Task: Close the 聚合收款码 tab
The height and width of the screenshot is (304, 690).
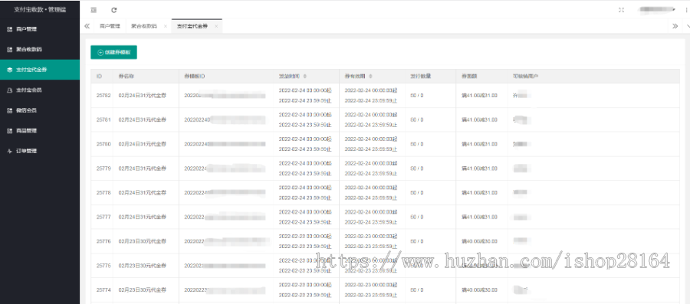Action: click(165, 26)
